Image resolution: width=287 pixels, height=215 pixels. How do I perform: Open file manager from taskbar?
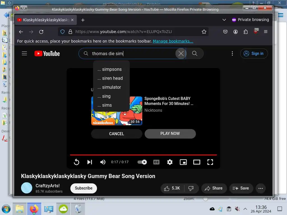pos(20,209)
